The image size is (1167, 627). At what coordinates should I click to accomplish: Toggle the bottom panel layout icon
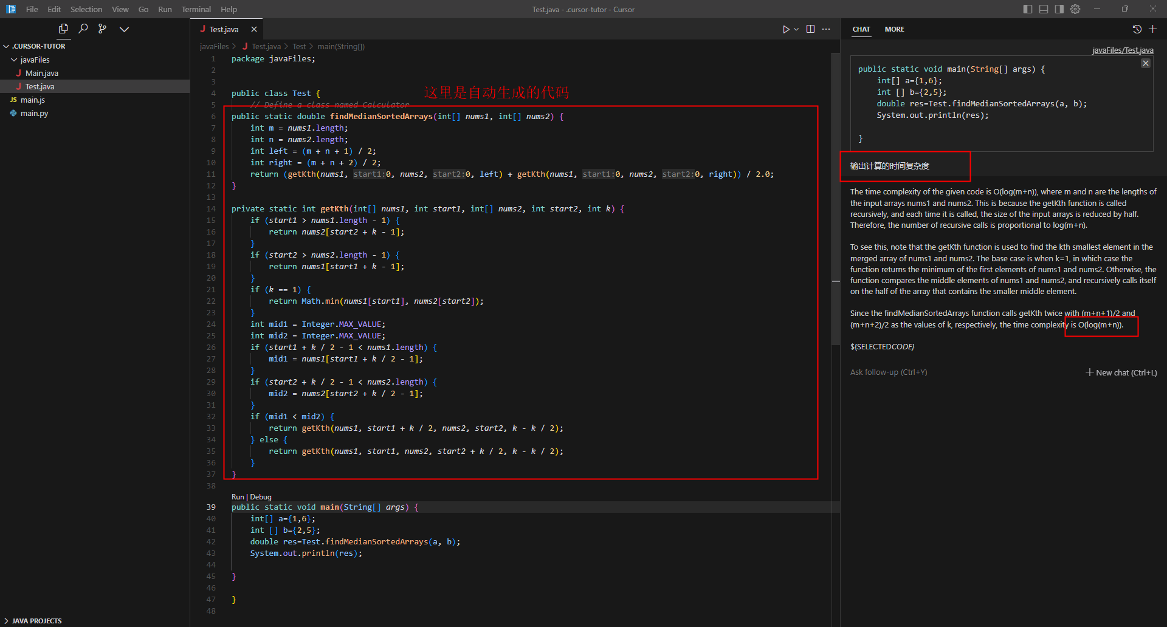[x=1044, y=9]
